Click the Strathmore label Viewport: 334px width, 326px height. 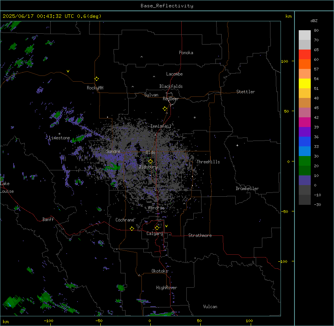[200, 235]
